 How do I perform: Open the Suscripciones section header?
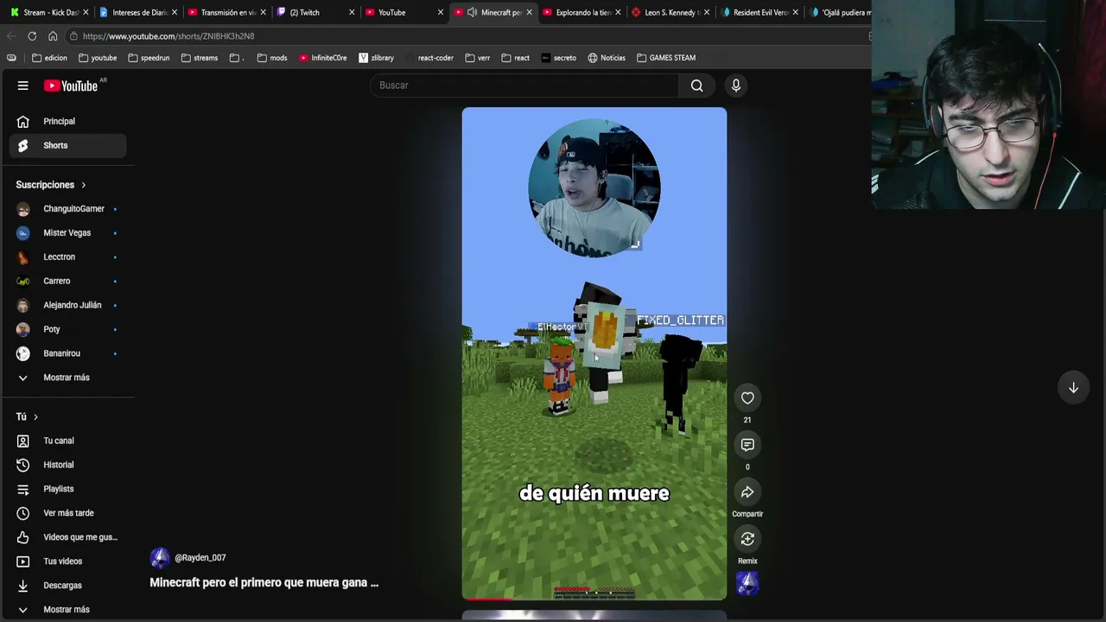[51, 185]
